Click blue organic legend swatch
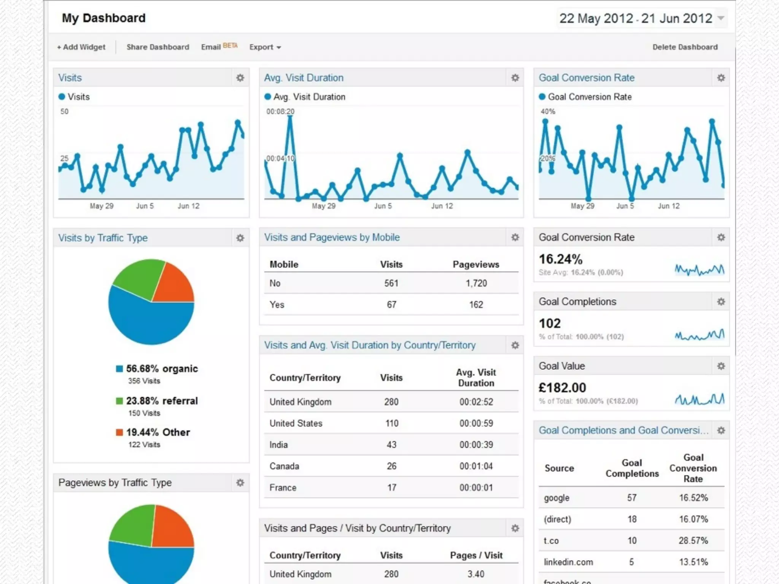The image size is (779, 584). click(x=119, y=369)
